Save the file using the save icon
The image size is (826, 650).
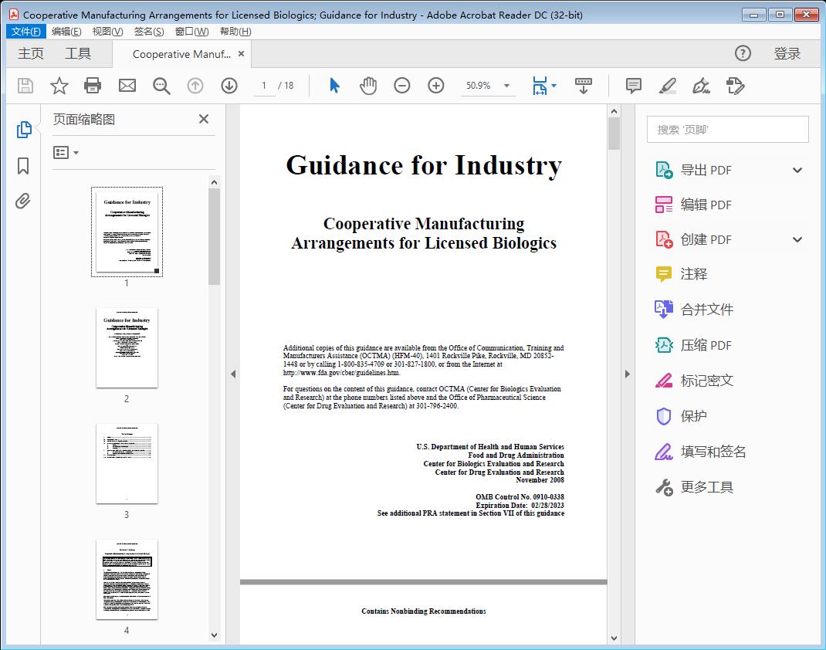25,86
